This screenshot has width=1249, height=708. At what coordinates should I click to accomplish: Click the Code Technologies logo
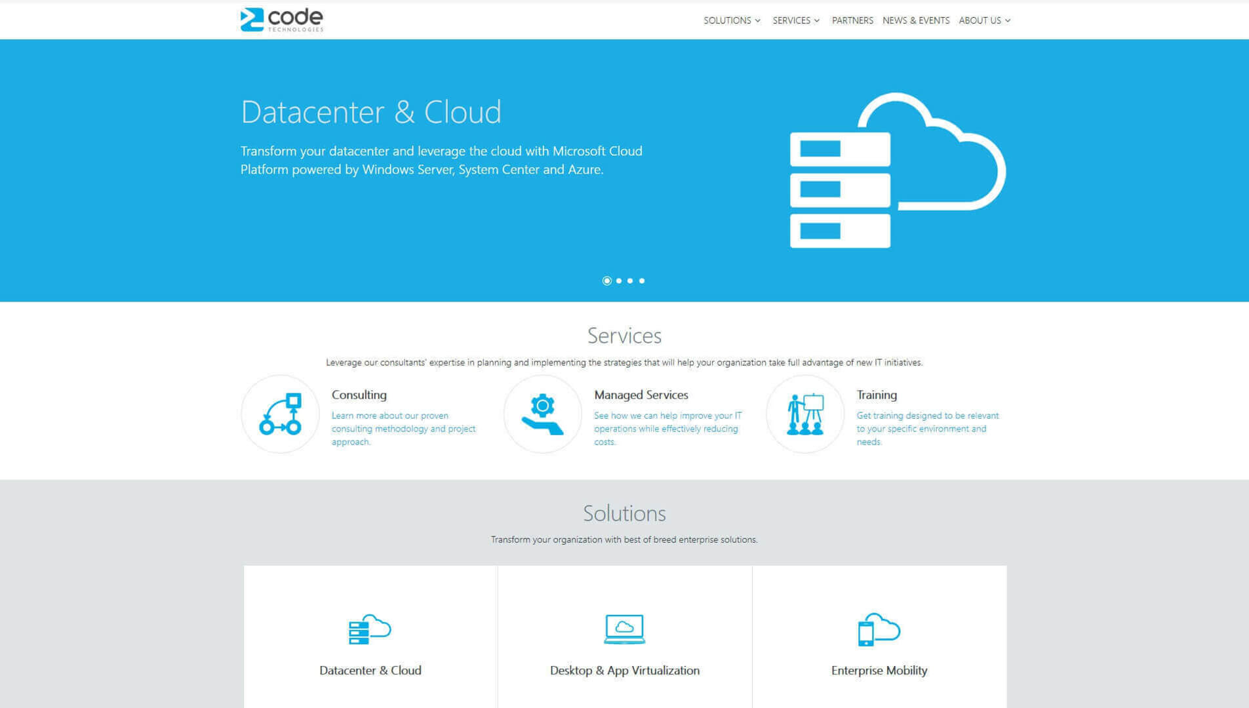click(x=281, y=20)
